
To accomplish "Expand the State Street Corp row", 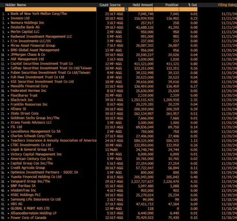I will 9,114.
